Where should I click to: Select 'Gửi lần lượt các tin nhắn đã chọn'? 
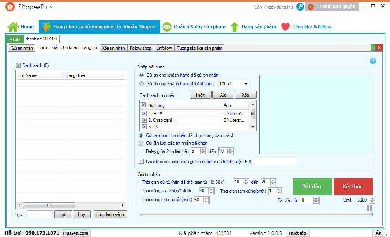coord(142,143)
